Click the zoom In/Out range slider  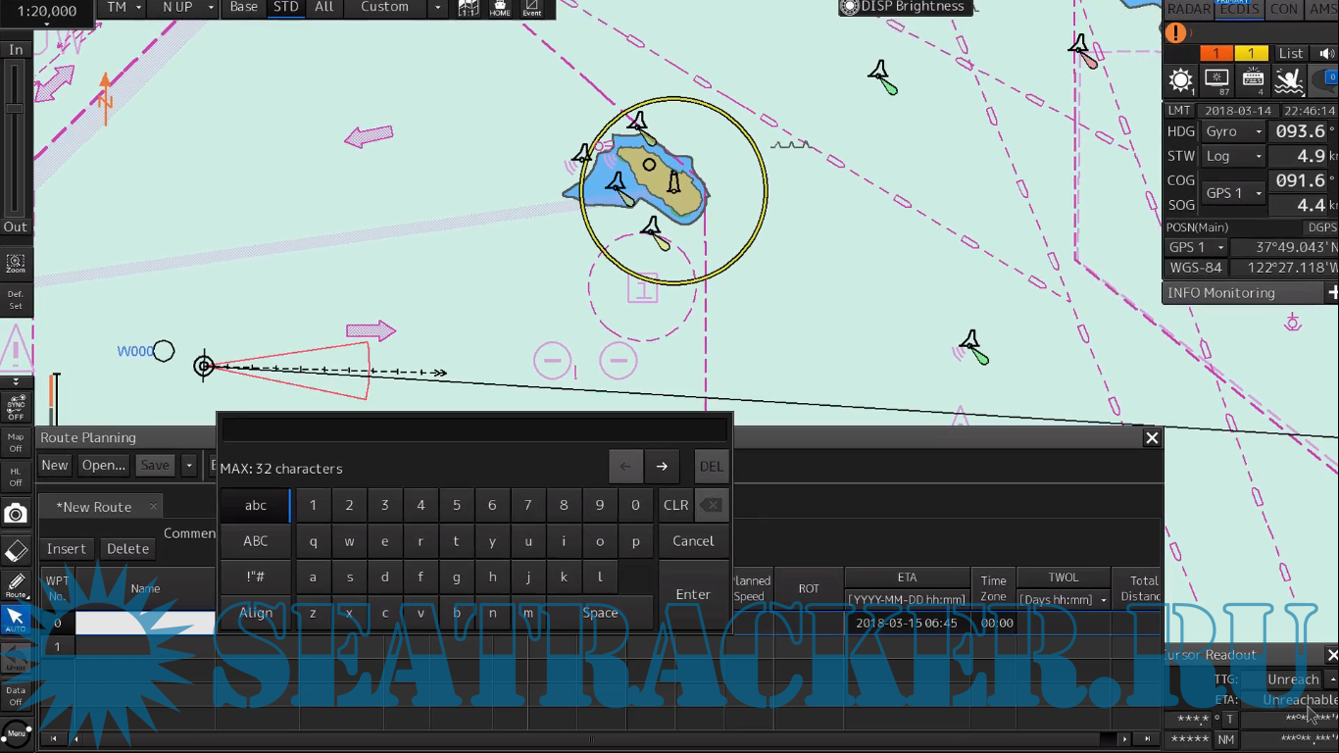pos(15,137)
